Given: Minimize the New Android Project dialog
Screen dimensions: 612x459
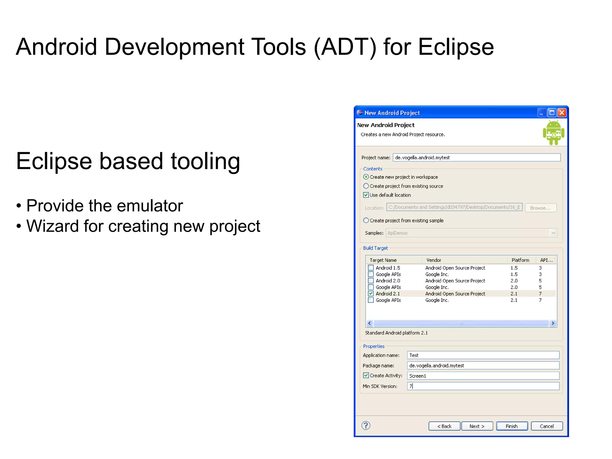Looking at the screenshot, I should (541, 113).
